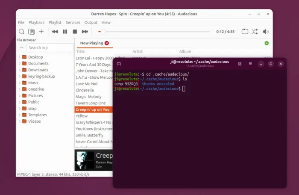
Task: Open the Output menu
Action: (91, 22)
